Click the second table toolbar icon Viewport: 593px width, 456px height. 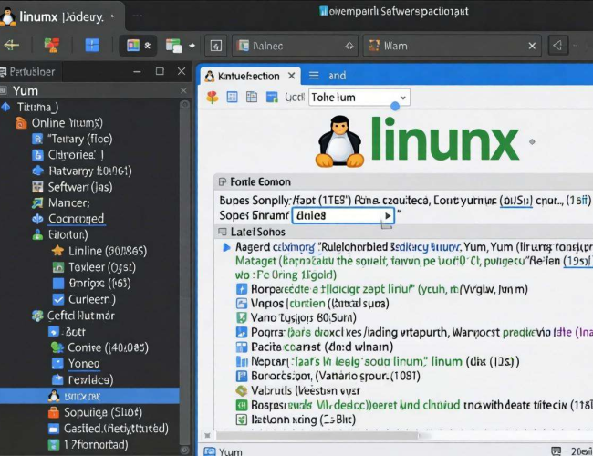252,98
